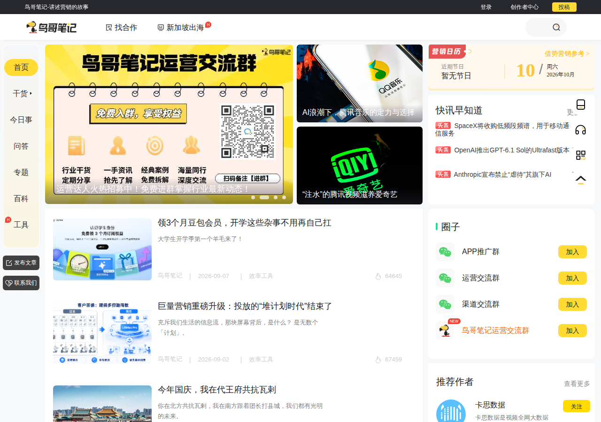Expand 查看更多 for recommended authors
This screenshot has width=601, height=422.
(x=577, y=384)
